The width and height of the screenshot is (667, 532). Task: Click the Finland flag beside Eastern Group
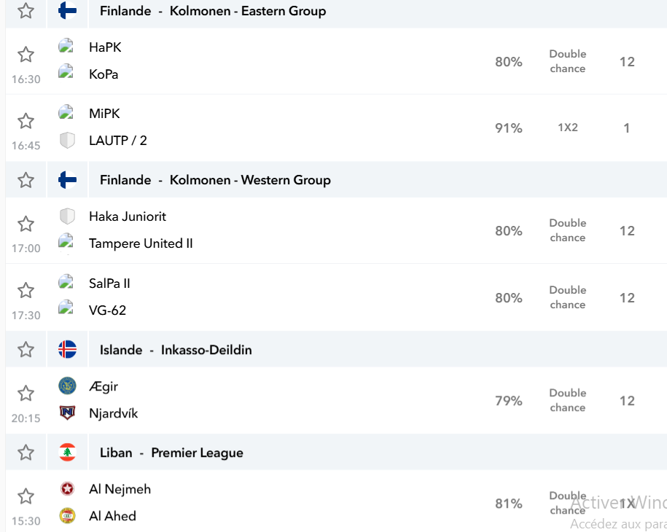(x=67, y=11)
